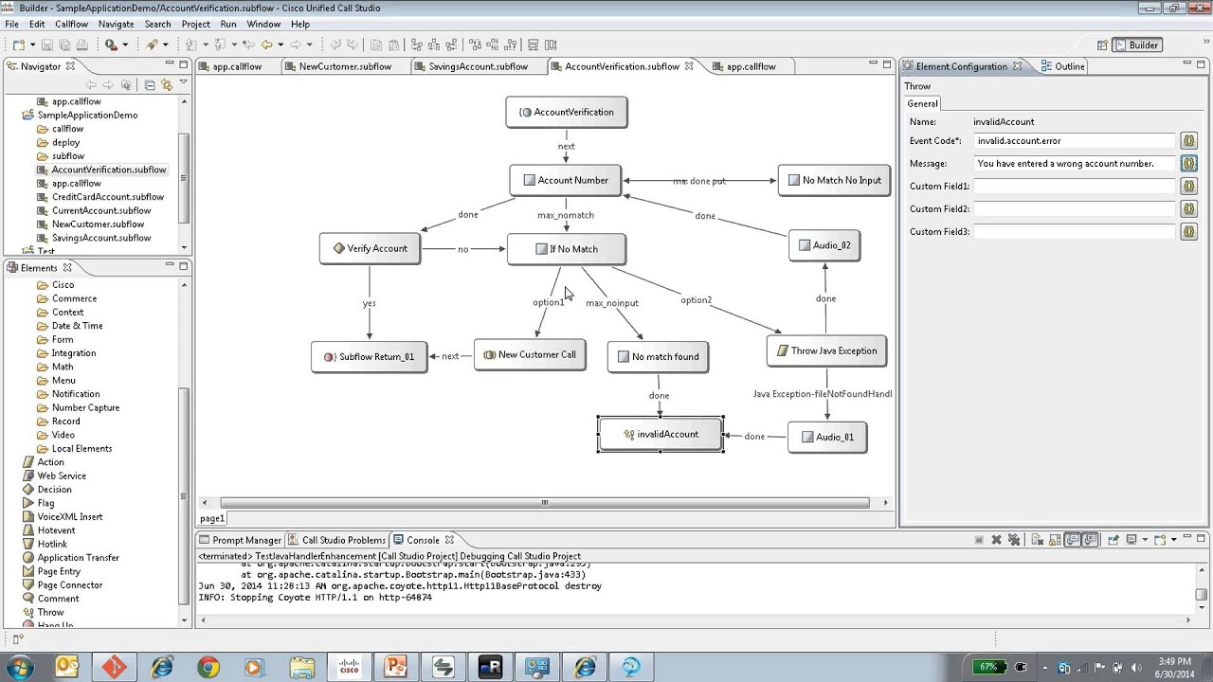
Task: Click the substitution button next to Message field
Action: (x=1188, y=164)
